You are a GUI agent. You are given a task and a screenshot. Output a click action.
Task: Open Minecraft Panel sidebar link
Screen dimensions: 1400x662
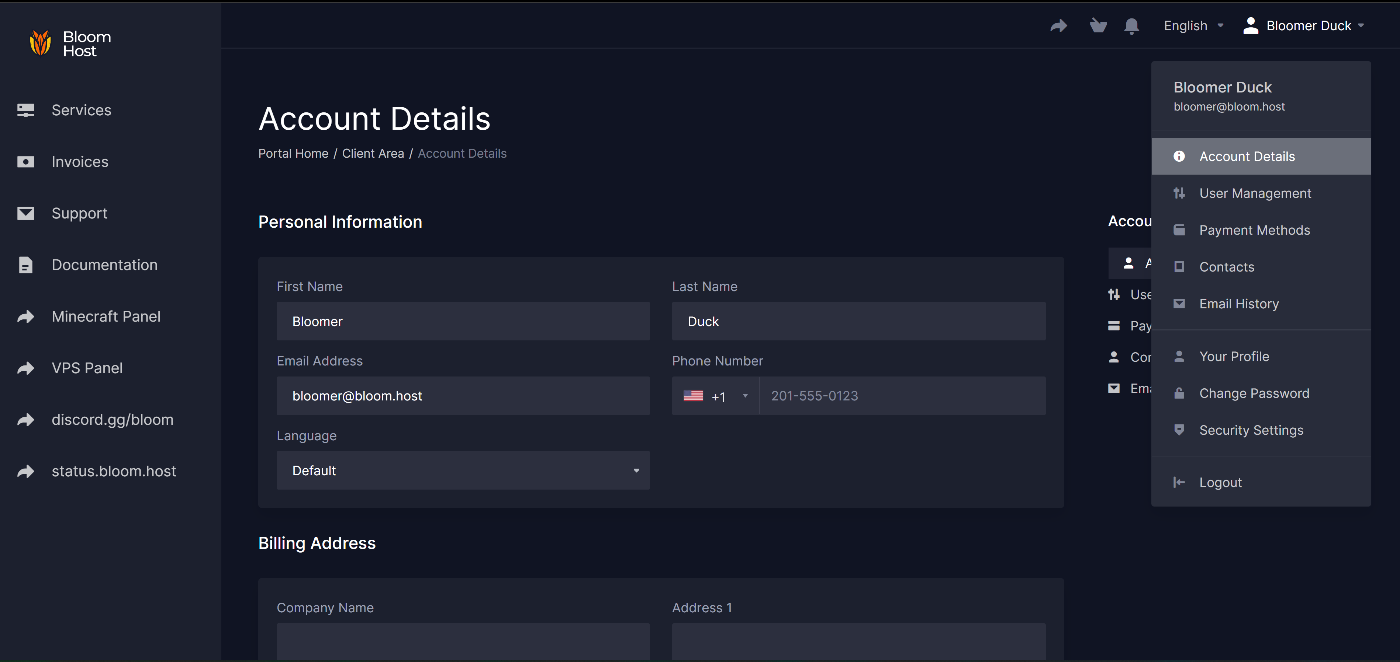(106, 316)
